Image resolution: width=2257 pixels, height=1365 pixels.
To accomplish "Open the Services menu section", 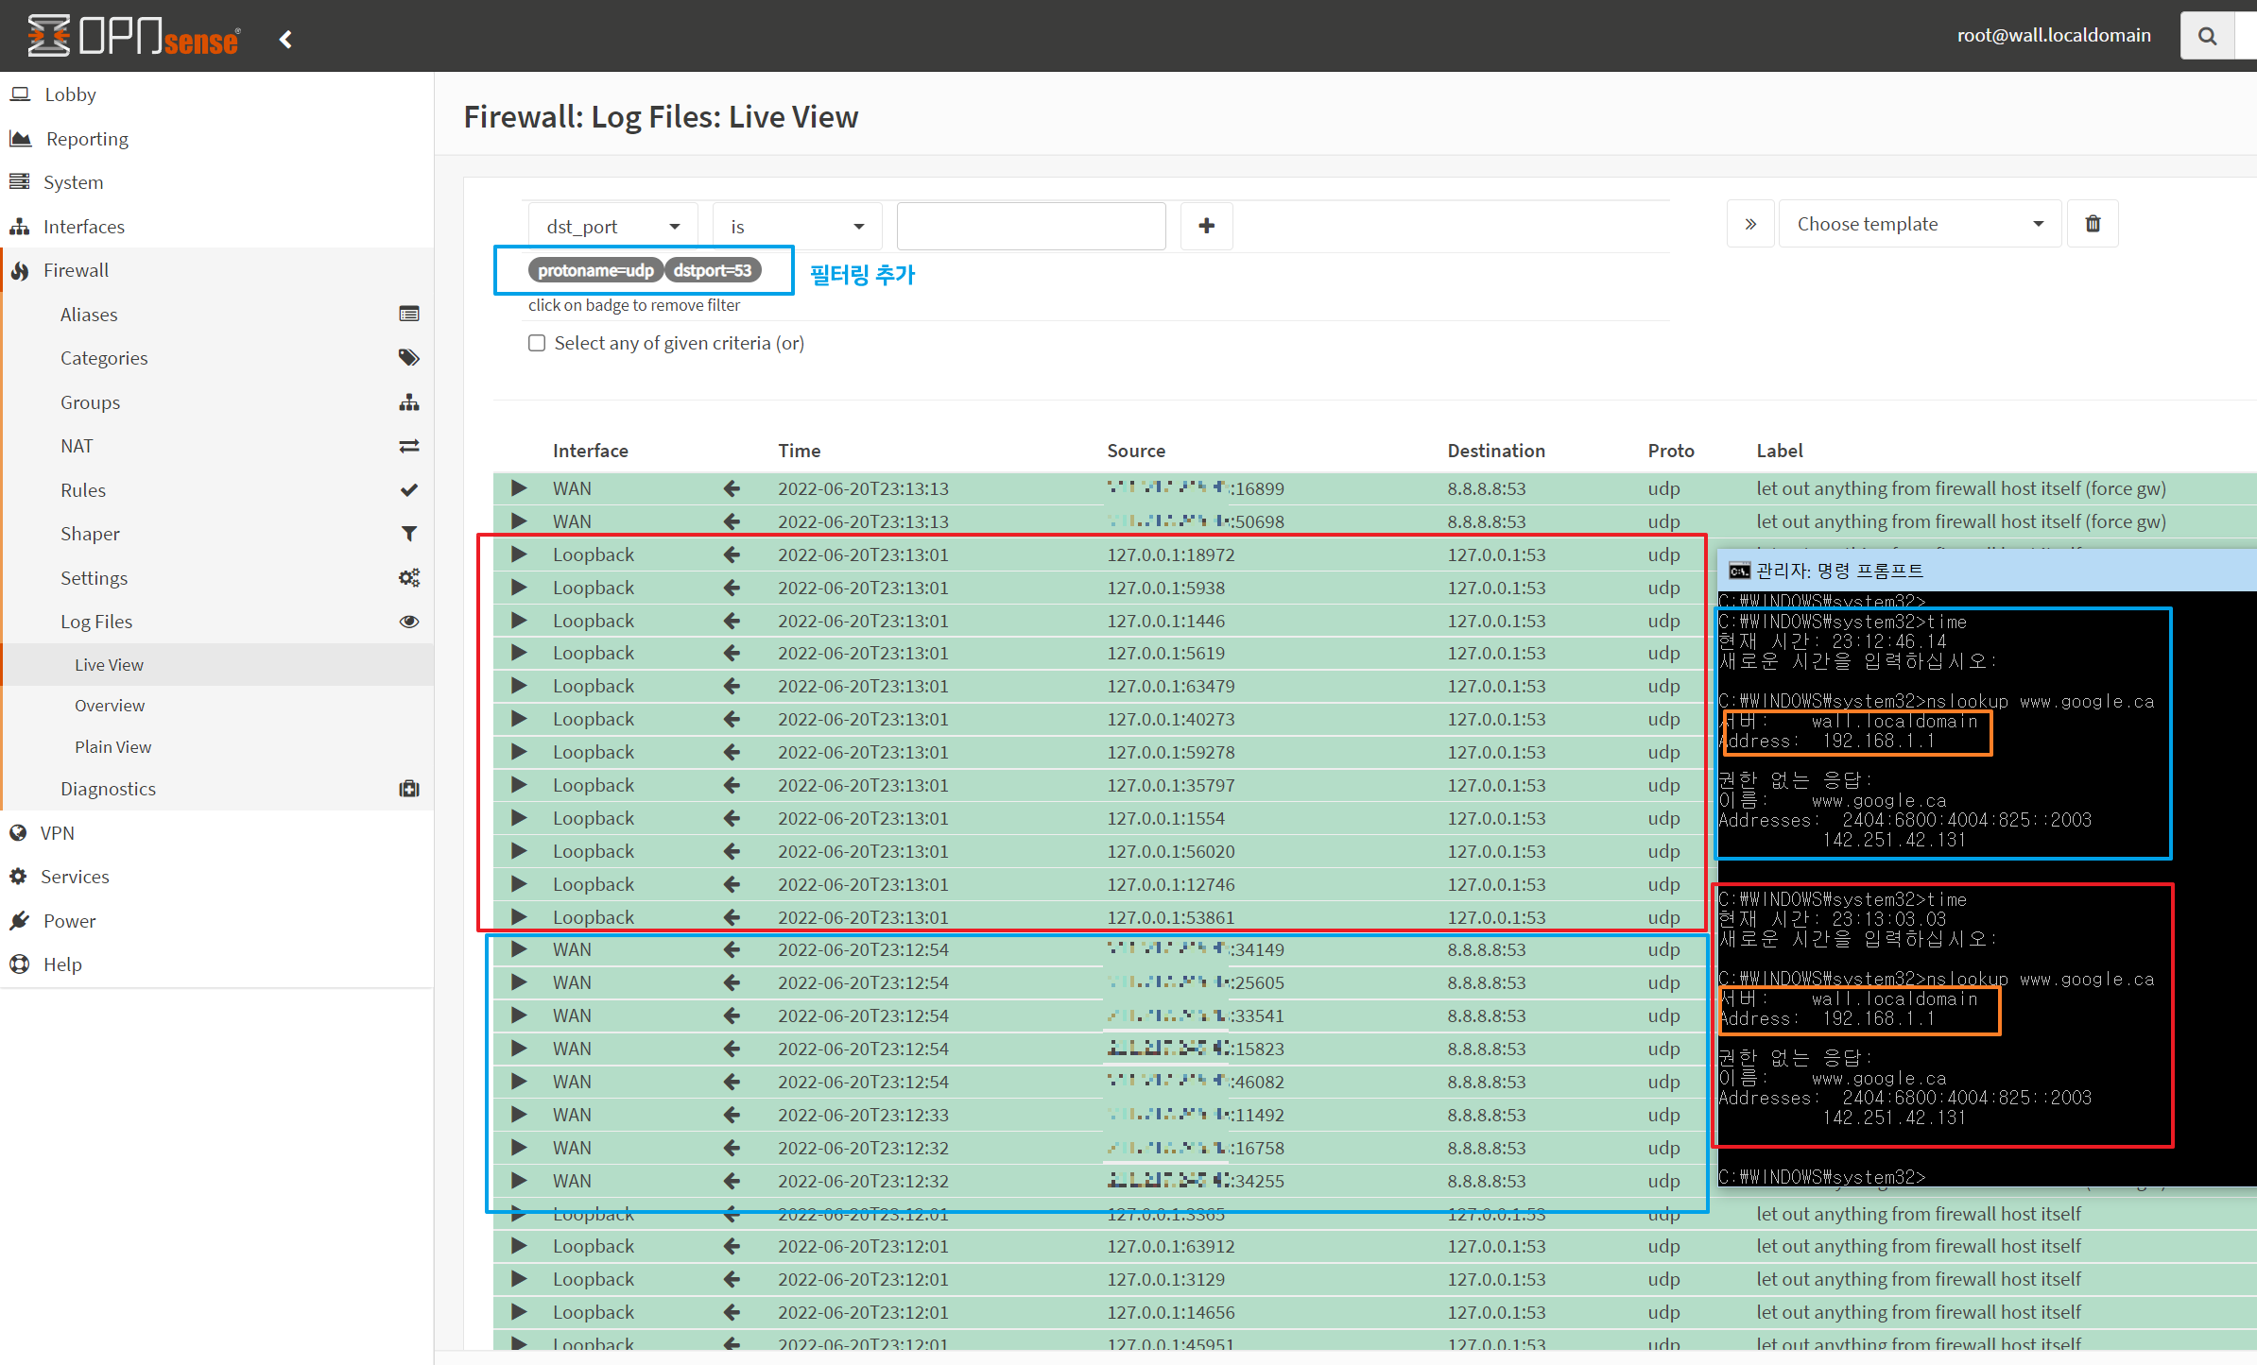I will tap(75, 877).
